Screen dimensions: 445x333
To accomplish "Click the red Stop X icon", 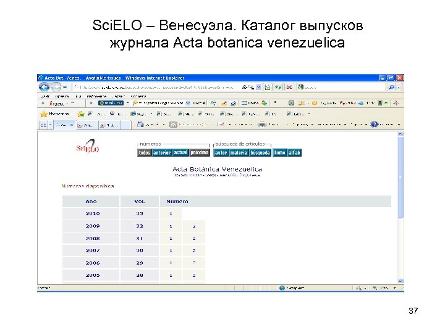I will click(289, 87).
